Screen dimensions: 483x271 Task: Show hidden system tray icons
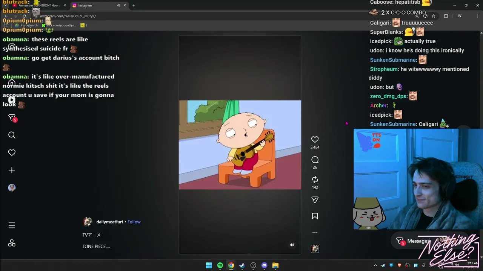coord(375,265)
